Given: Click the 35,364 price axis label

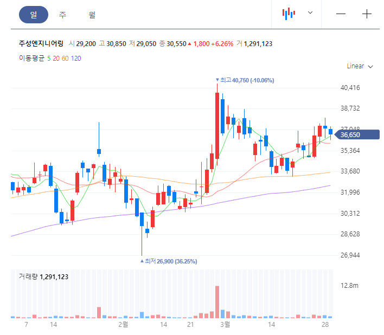Looking at the screenshot, I should pos(350,151).
